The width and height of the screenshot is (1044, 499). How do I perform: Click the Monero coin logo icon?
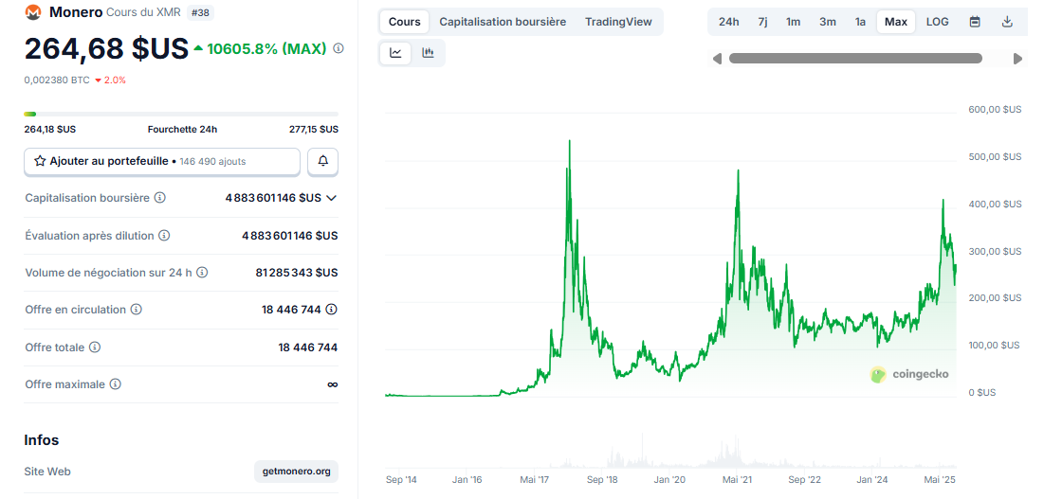click(32, 12)
